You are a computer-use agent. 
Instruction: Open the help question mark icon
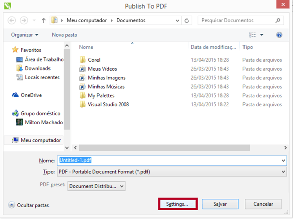click(x=279, y=35)
